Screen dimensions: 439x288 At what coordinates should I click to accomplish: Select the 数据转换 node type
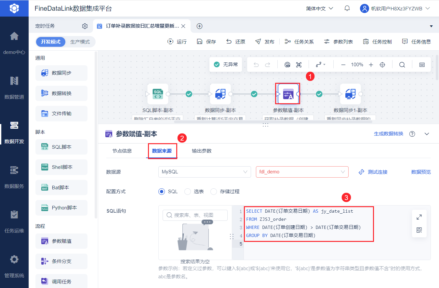61,93
